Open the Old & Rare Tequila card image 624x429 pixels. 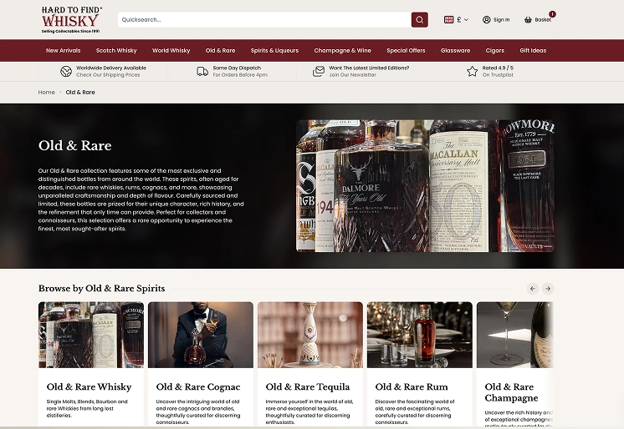(x=309, y=335)
